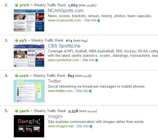158x140 pixels.
Task: Click the green up arrow beside 370%
Action: [16, 5]
